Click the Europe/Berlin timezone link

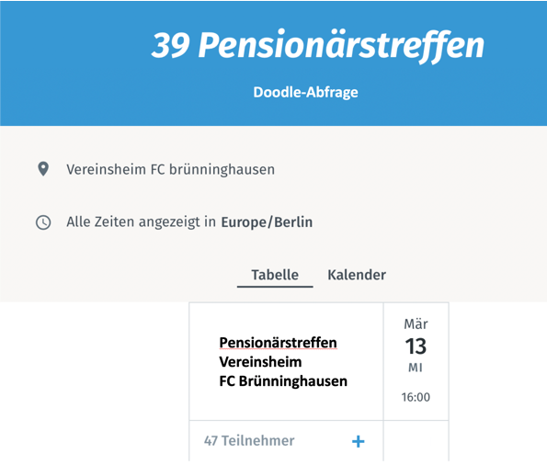click(267, 222)
